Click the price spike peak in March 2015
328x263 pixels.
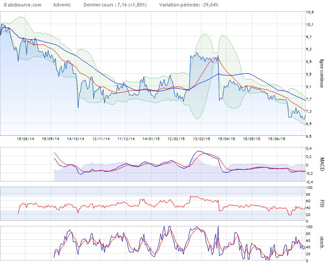197,53
